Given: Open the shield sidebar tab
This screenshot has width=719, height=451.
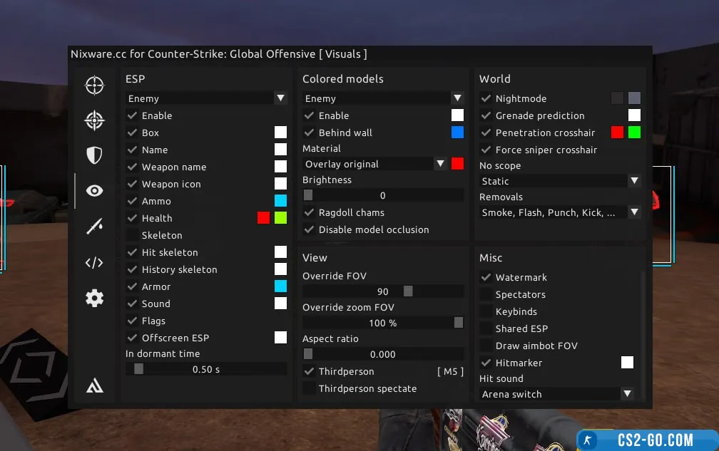Looking at the screenshot, I should [x=94, y=155].
